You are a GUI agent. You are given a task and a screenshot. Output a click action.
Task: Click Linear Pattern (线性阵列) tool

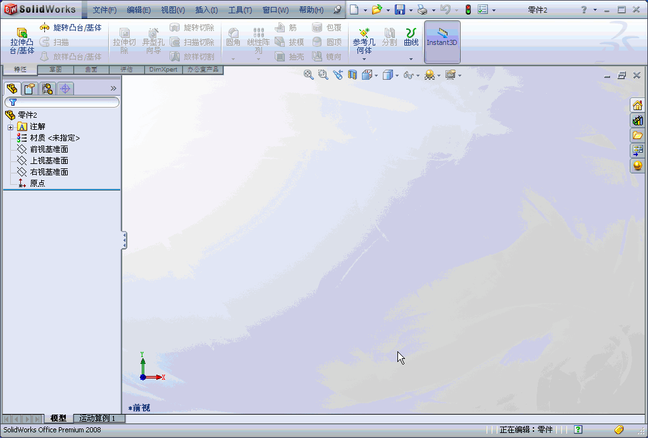pos(258,41)
